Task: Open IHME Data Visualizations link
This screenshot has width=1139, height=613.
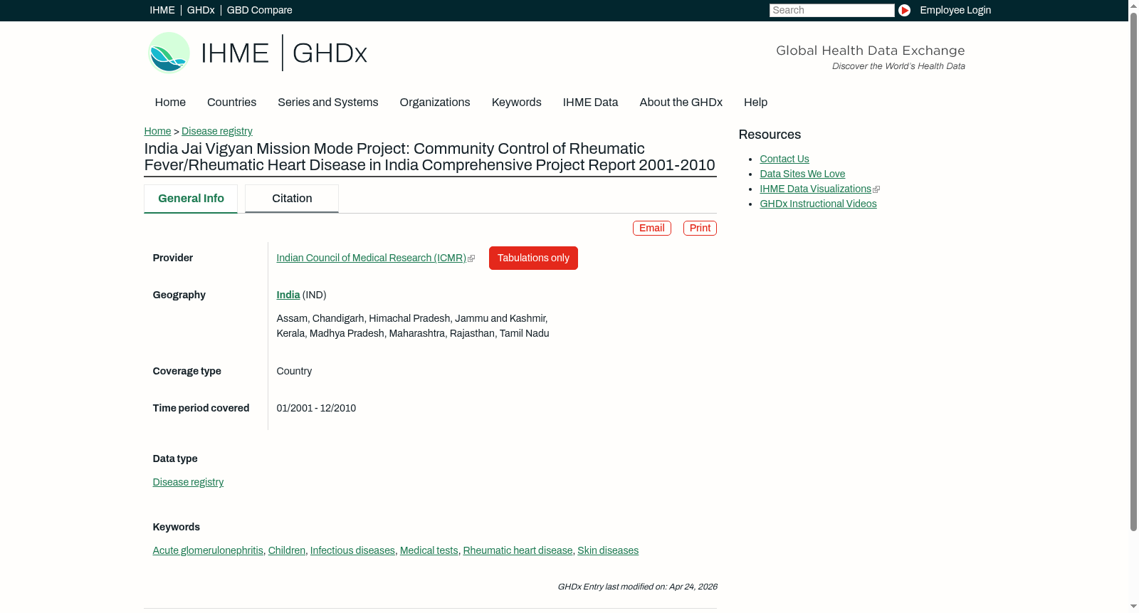Action: click(x=816, y=189)
